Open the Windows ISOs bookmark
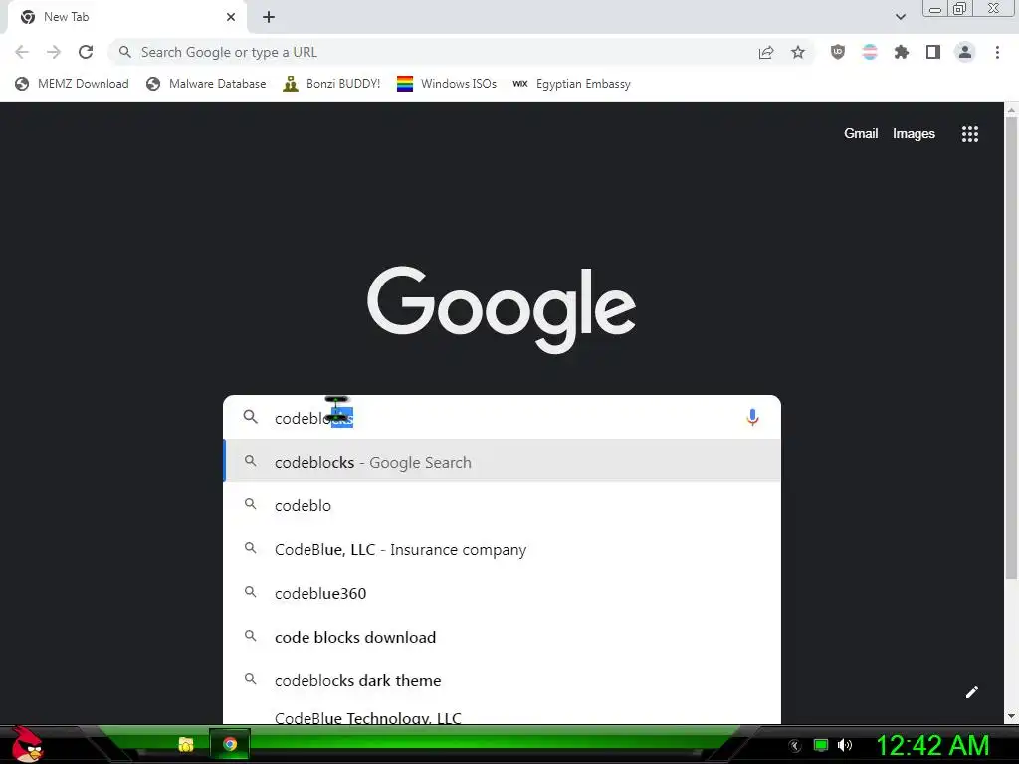Image resolution: width=1019 pixels, height=764 pixels. pyautogui.click(x=447, y=84)
